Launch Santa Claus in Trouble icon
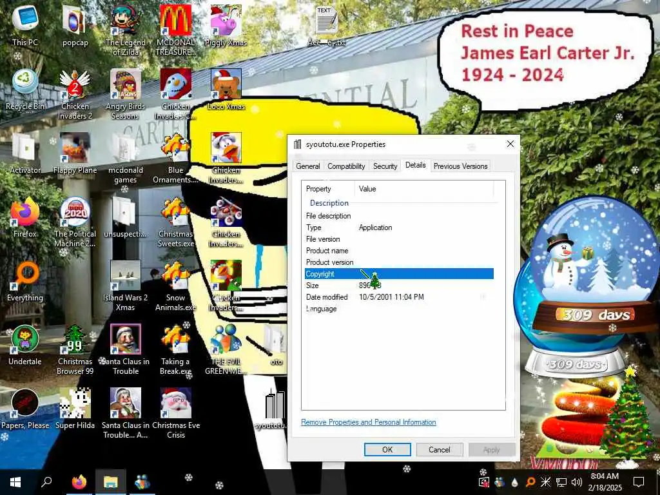Image resolution: width=660 pixels, height=495 pixels. pos(126,349)
